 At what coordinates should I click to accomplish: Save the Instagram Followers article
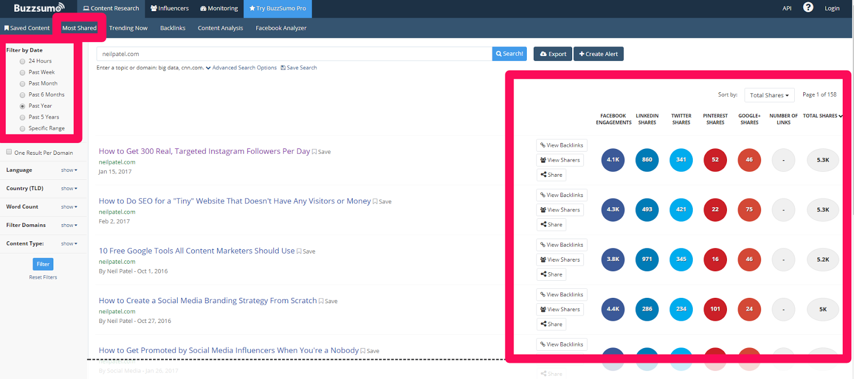point(322,152)
